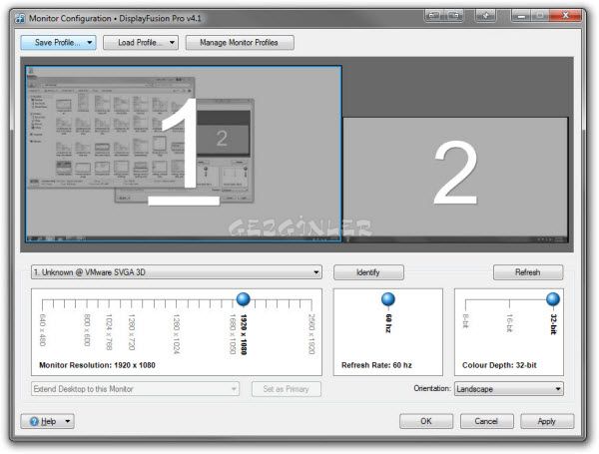Click the 2560 x 1920 resolution label
The width and height of the screenshot is (599, 454).
click(311, 334)
